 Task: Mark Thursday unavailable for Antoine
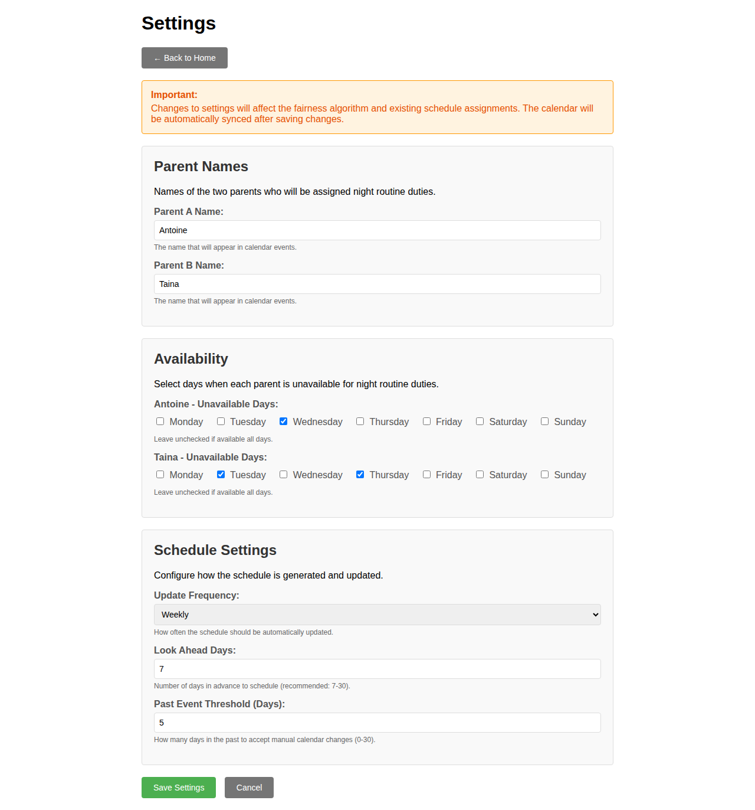(360, 421)
